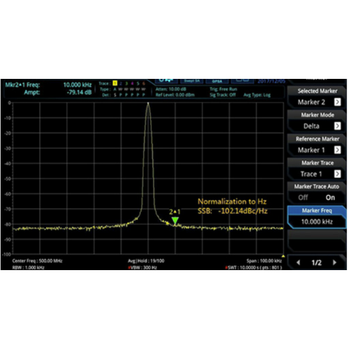This screenshot has width=349, height=349.
Task: Click the Marker Freq 10.000 kHz field
Action: 317,221
